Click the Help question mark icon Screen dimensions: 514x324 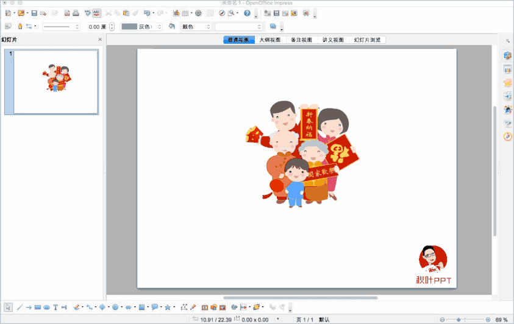click(247, 13)
